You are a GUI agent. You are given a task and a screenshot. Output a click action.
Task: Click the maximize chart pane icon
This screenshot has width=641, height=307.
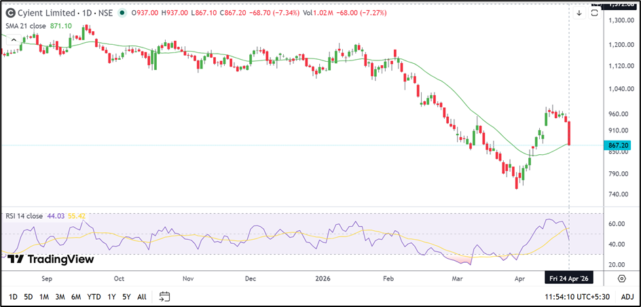(x=594, y=12)
